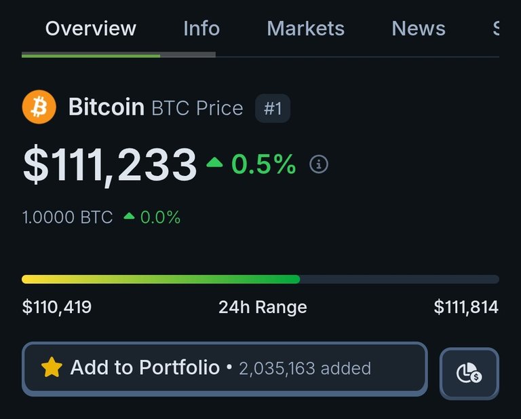The height and width of the screenshot is (419, 521).
Task: Click the 24h high value $111,814
Action: point(466,306)
